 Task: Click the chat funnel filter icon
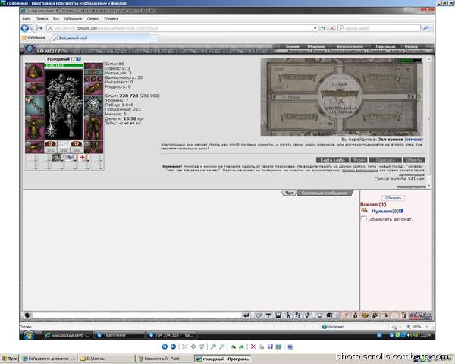(x=268, y=315)
